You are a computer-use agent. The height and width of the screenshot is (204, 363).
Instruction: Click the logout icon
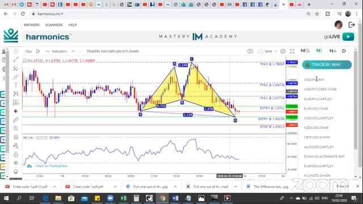coord(352,25)
